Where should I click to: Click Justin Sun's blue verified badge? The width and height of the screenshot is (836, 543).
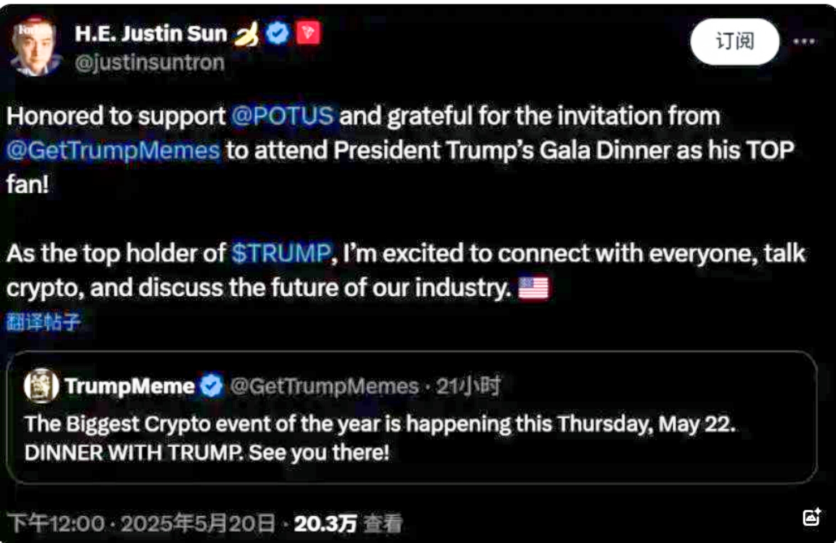(x=278, y=33)
